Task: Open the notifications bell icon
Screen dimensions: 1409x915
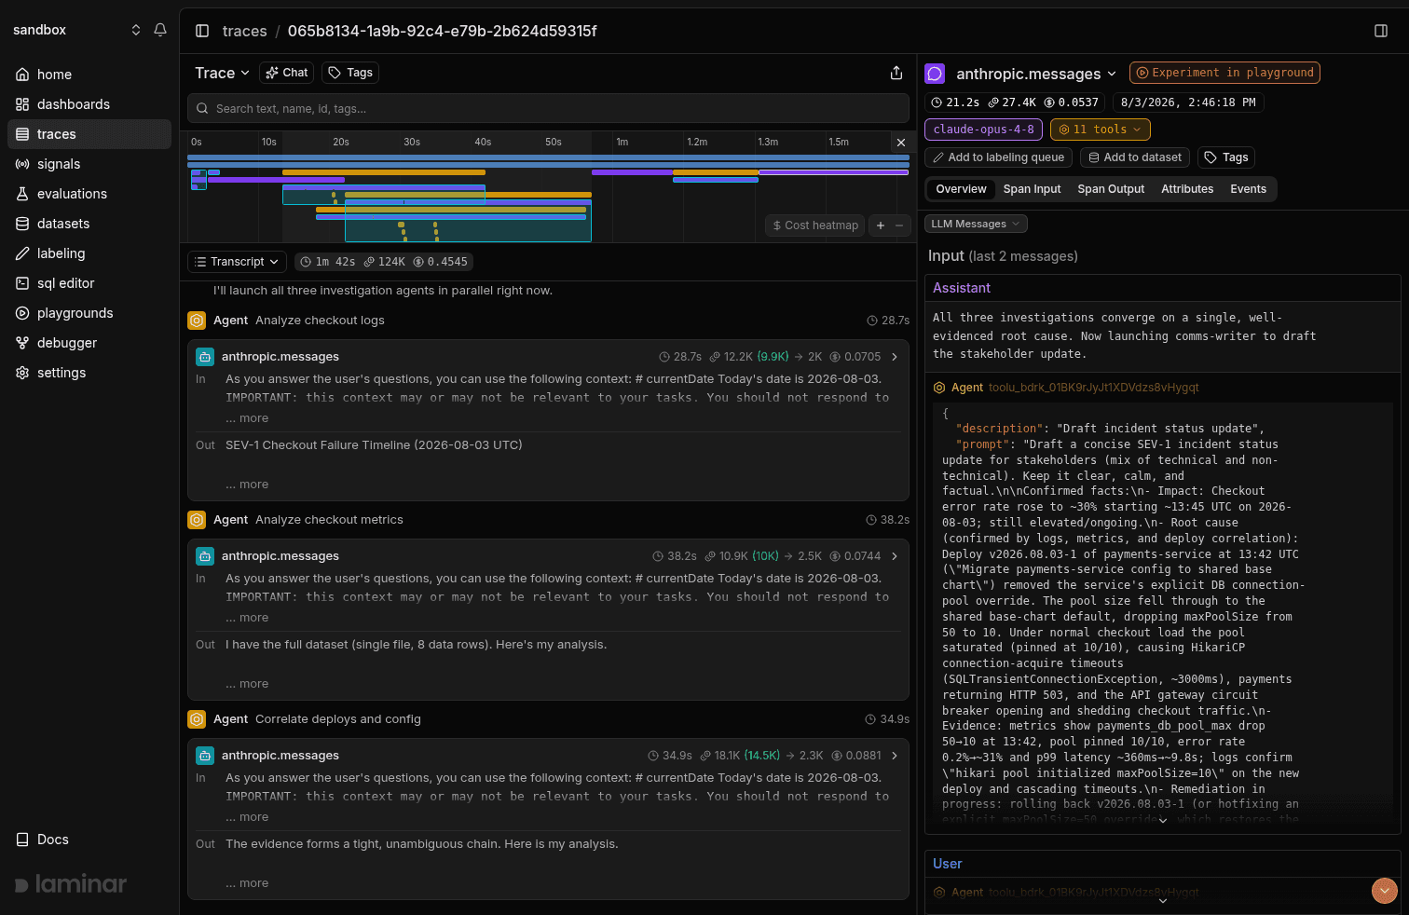Action: tap(160, 30)
